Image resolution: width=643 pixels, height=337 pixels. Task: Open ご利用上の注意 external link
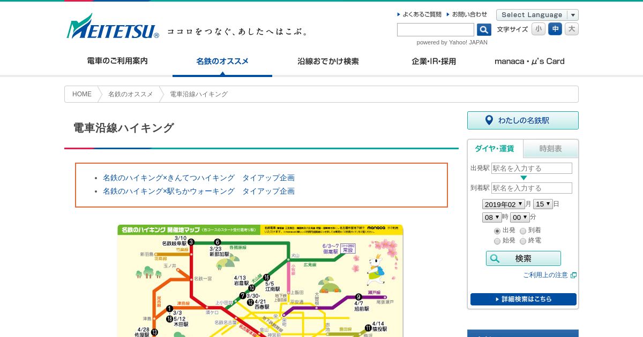coord(549,275)
